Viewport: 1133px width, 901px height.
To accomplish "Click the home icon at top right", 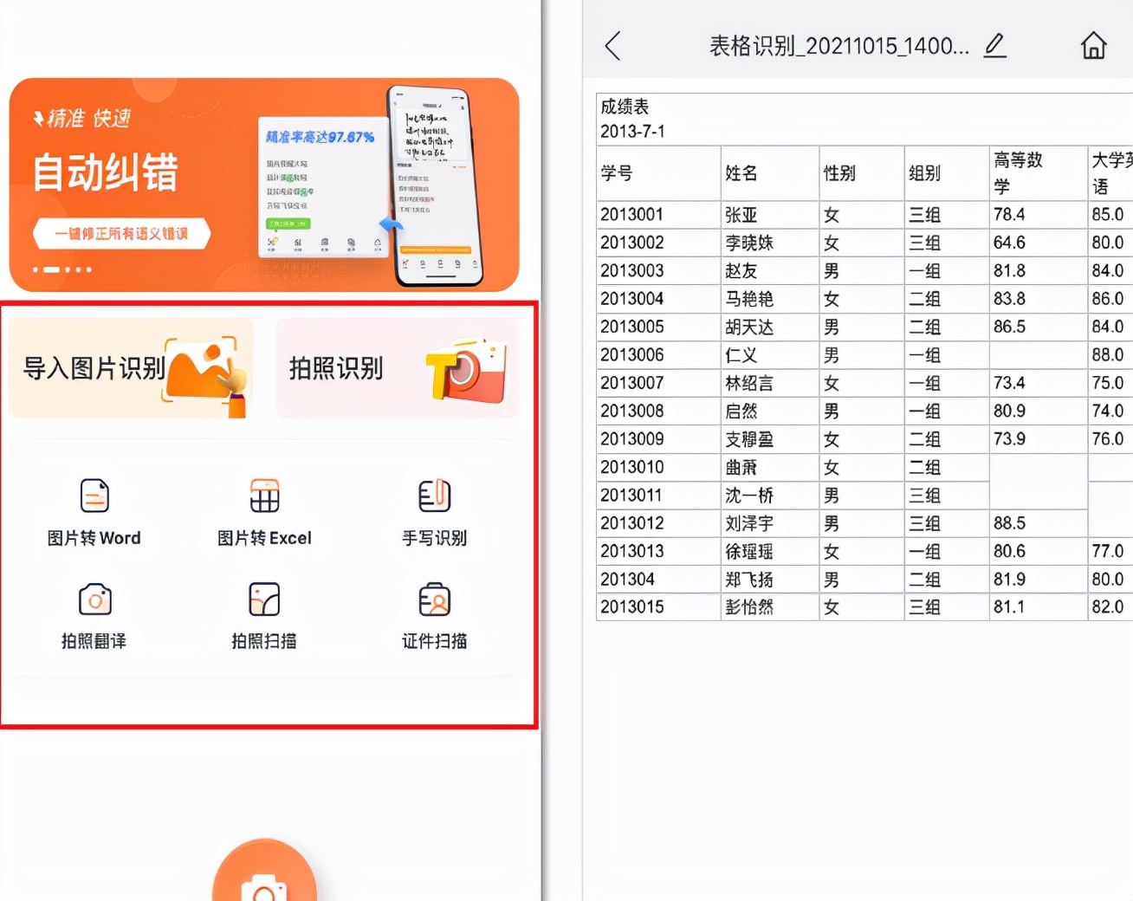I will click(x=1095, y=45).
